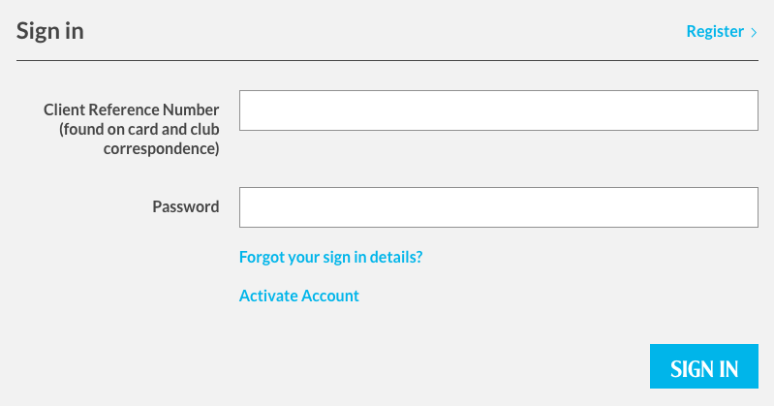Click the Client Reference Number label
Screen dimensions: 774x406
tap(132, 109)
